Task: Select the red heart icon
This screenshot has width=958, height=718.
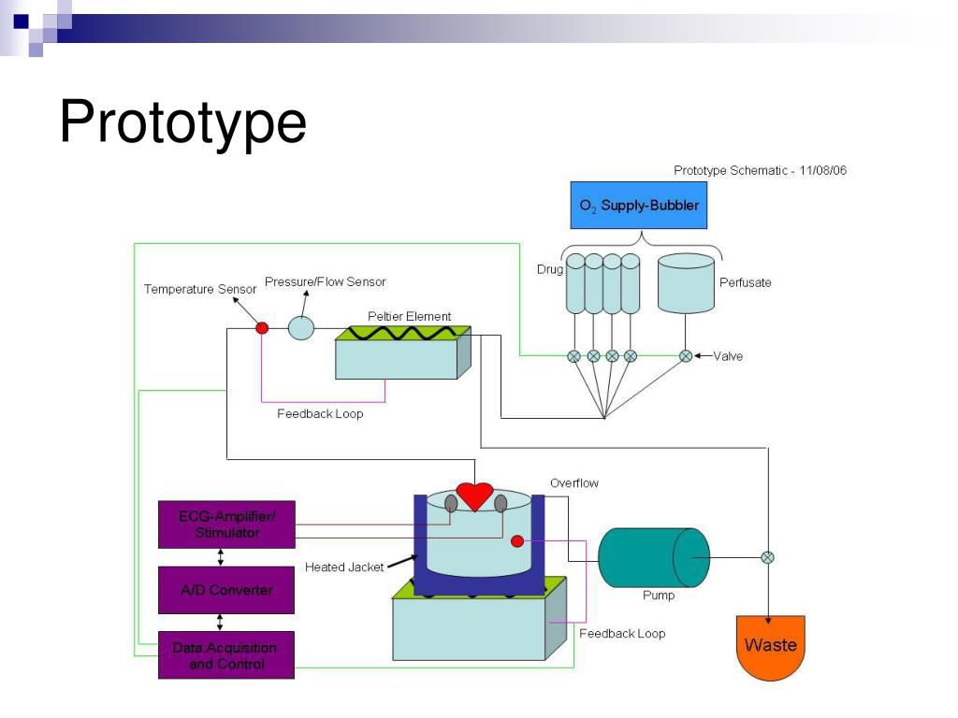Action: tap(474, 495)
